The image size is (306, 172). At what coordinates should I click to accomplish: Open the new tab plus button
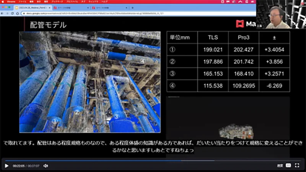click(132, 7)
